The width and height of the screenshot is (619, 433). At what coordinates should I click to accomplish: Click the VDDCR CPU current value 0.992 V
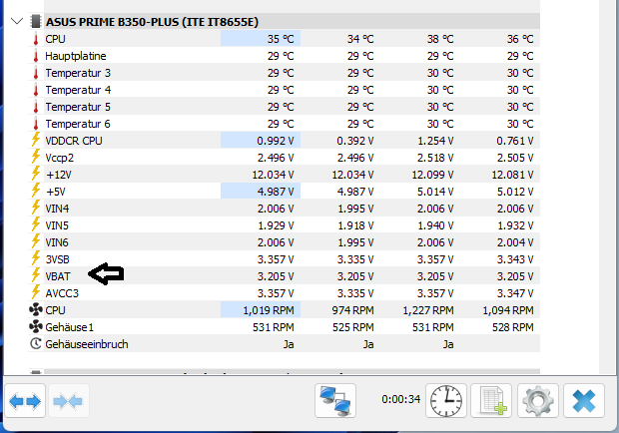pyautogui.click(x=276, y=141)
